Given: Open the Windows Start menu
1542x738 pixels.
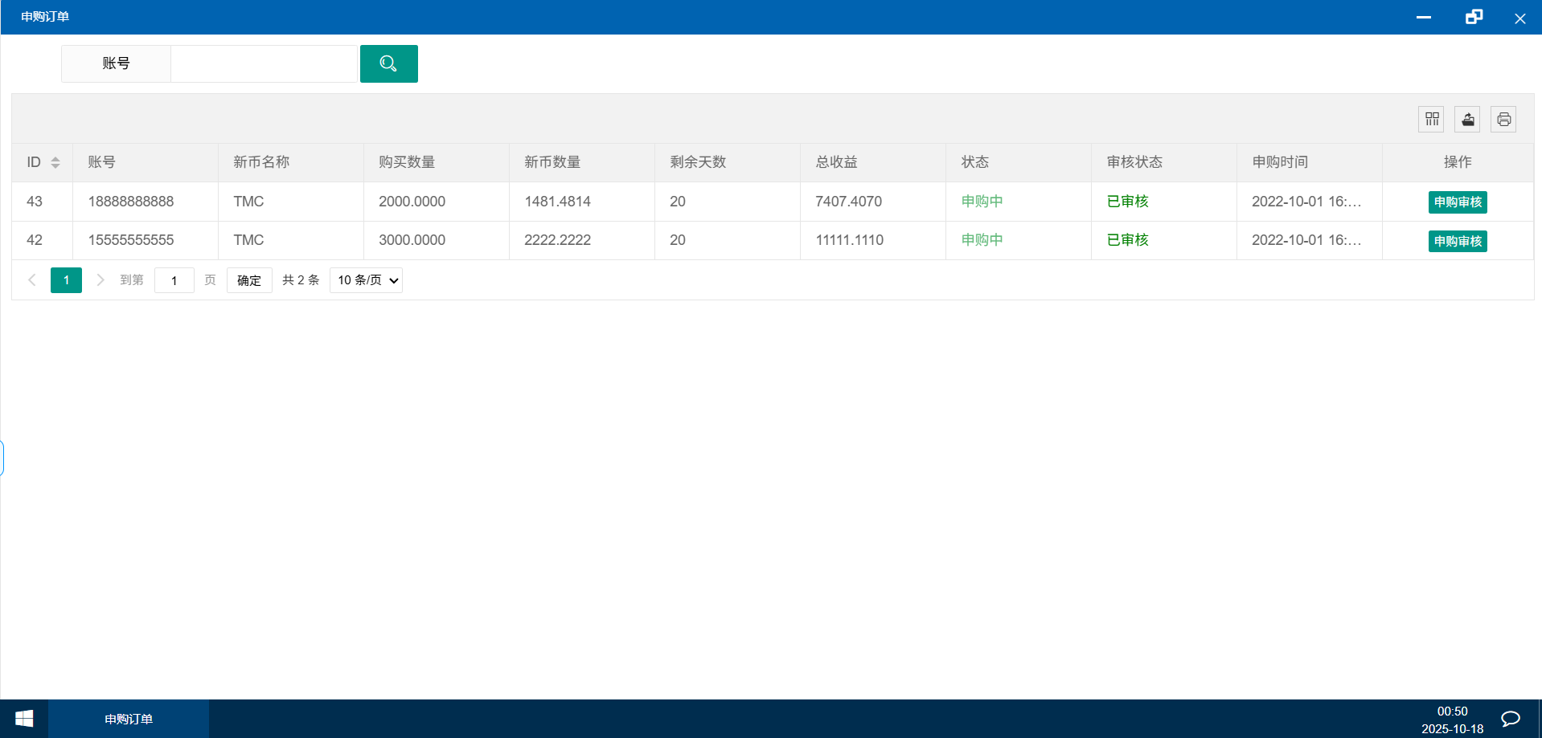Looking at the screenshot, I should [24, 719].
